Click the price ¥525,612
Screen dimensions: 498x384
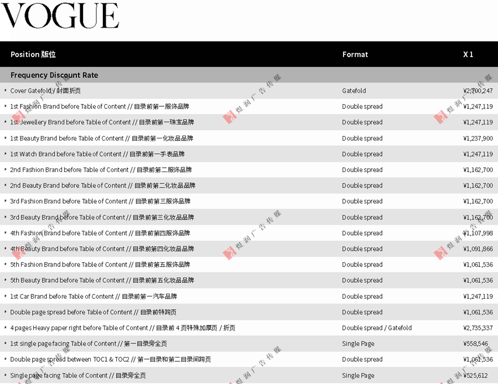pos(475,376)
